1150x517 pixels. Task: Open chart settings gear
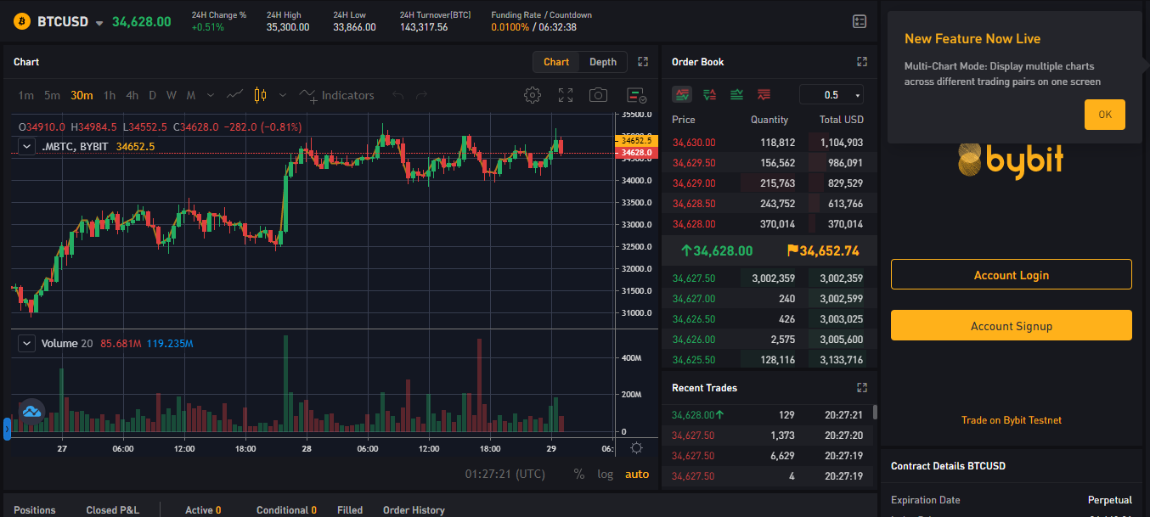coord(533,95)
